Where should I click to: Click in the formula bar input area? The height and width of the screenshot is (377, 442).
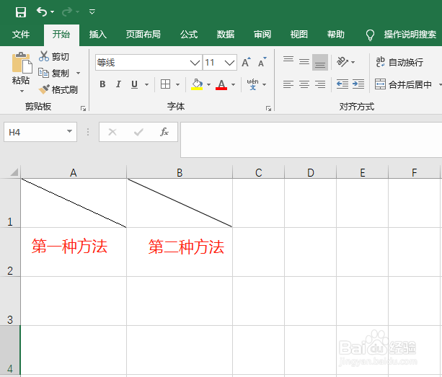point(311,140)
